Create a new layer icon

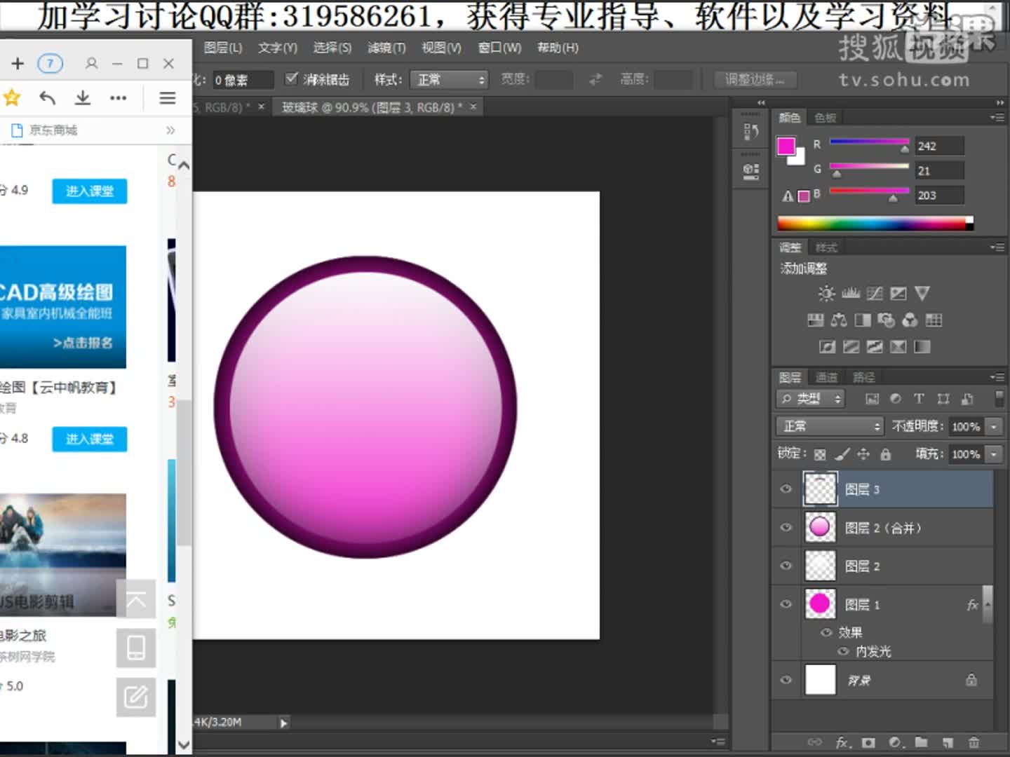tap(948, 742)
